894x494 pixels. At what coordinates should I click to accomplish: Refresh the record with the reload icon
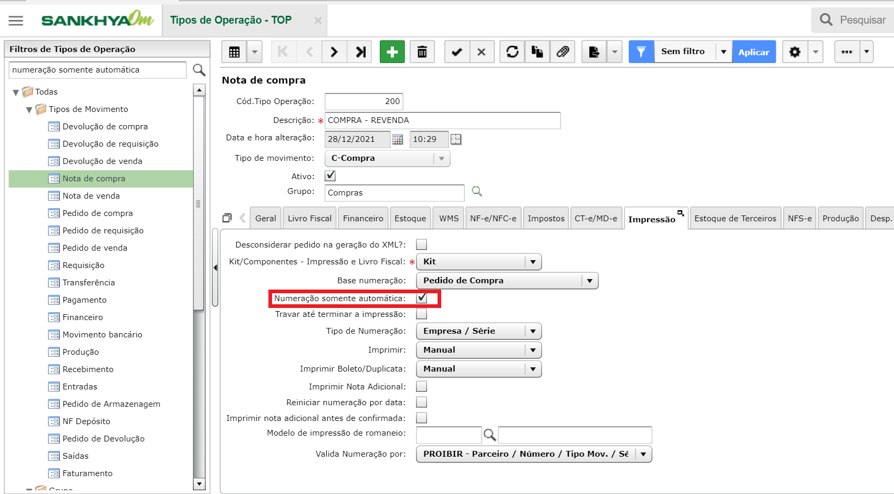(x=512, y=52)
